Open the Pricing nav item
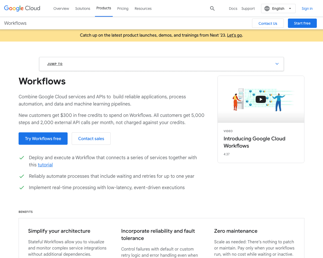 click(x=123, y=9)
